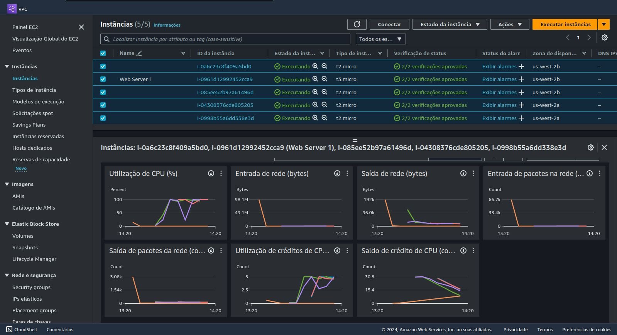Click the refresh instances icon button
Viewport: 617px width, 335px height.
(357, 24)
